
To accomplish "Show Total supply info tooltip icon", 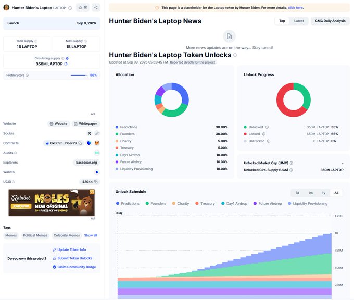I will (x=36, y=41).
